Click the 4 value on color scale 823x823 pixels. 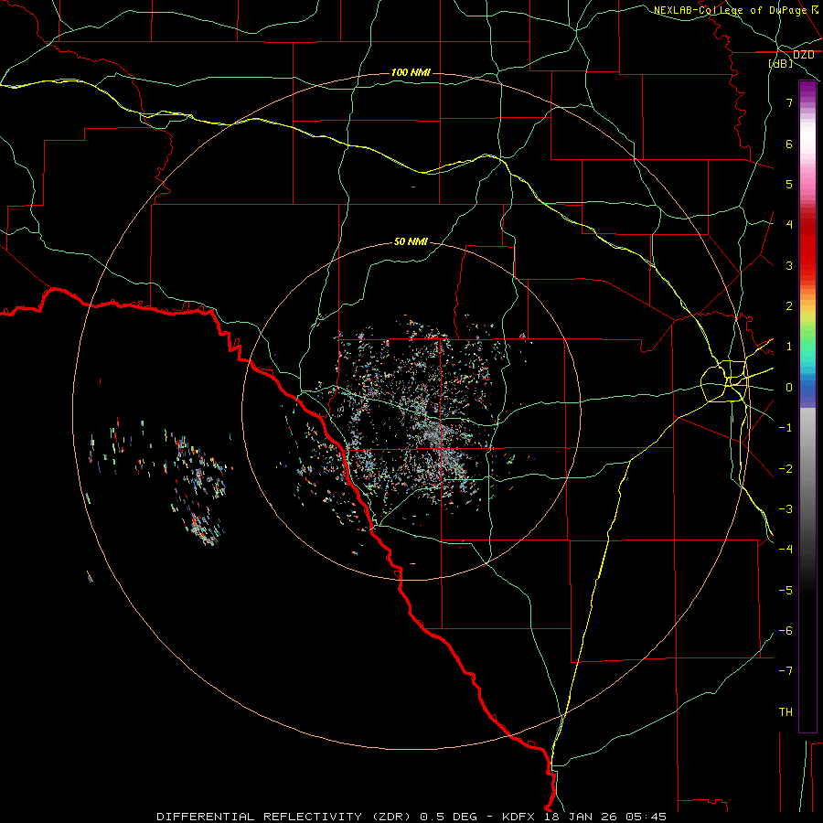789,225
